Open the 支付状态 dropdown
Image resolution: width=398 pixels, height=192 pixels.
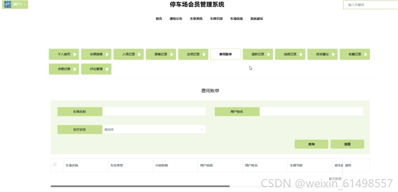click(x=154, y=130)
